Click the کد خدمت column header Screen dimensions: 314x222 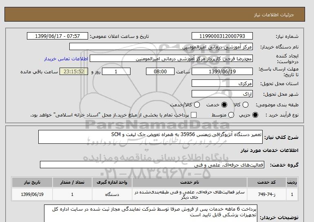(x=267, y=182)
